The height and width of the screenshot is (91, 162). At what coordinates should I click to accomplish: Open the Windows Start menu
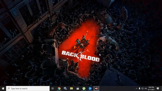[x=3, y=88]
